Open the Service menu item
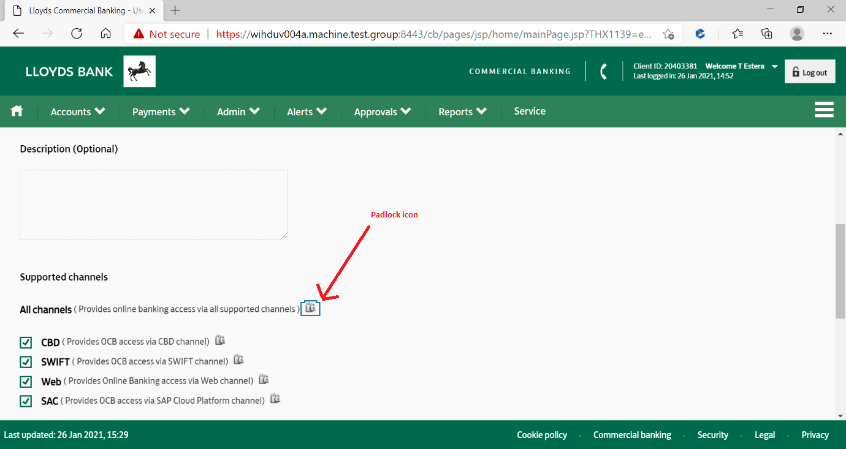The image size is (846, 449). pyautogui.click(x=530, y=111)
